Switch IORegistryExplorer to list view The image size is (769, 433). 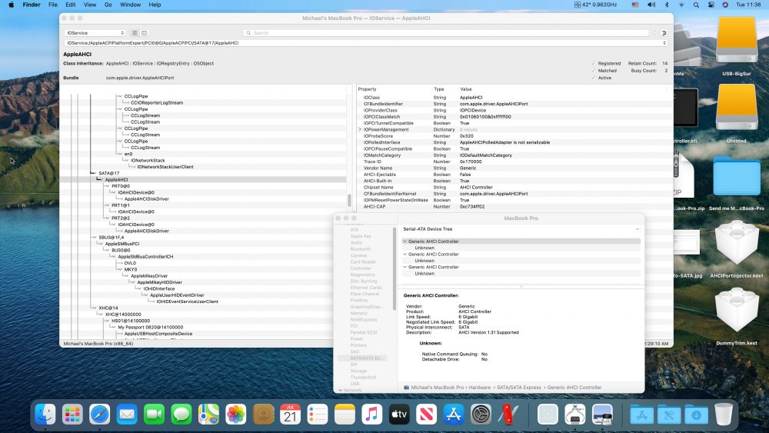coord(135,33)
